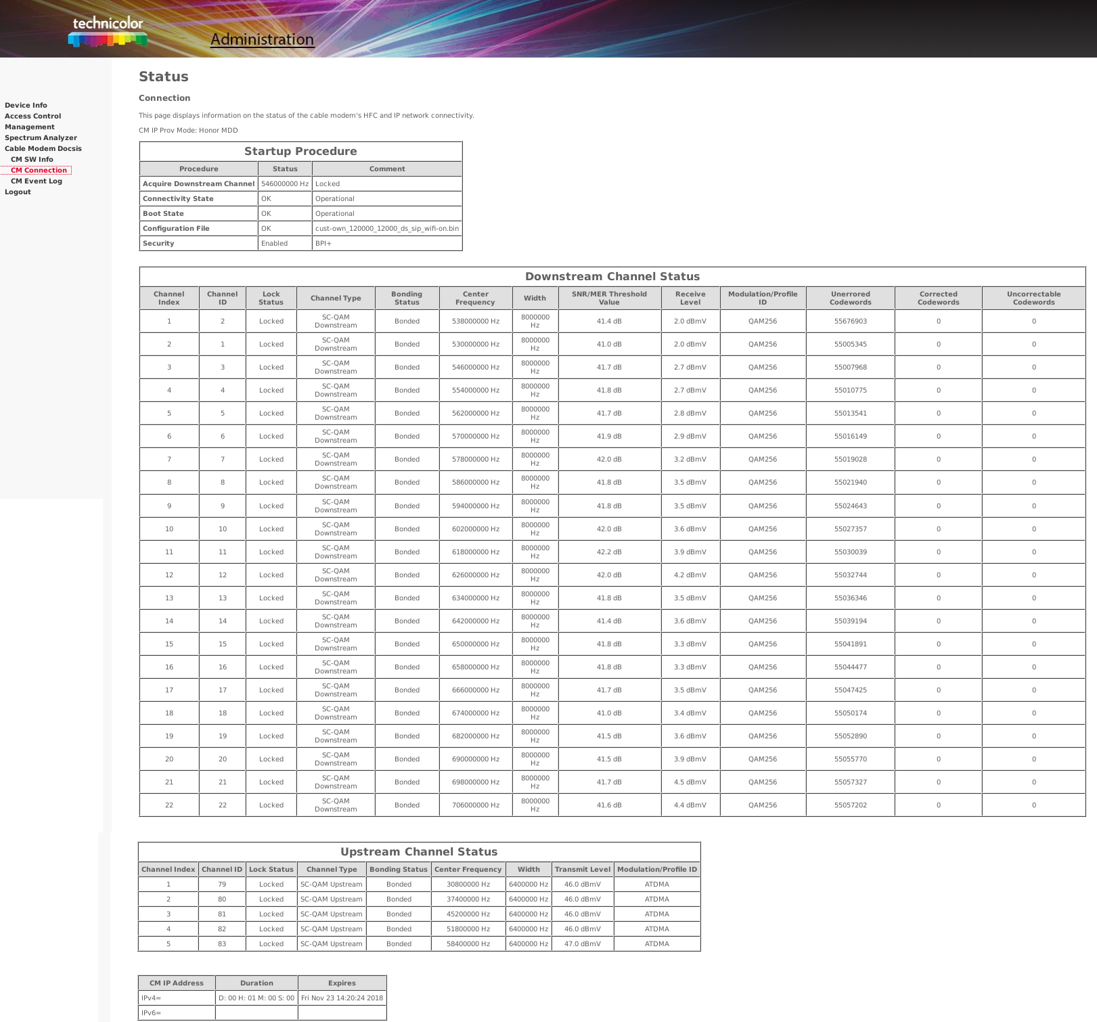The width and height of the screenshot is (1097, 1022).
Task: Click the 546000000 Hz downstream frequency cell
Action: click(475, 368)
